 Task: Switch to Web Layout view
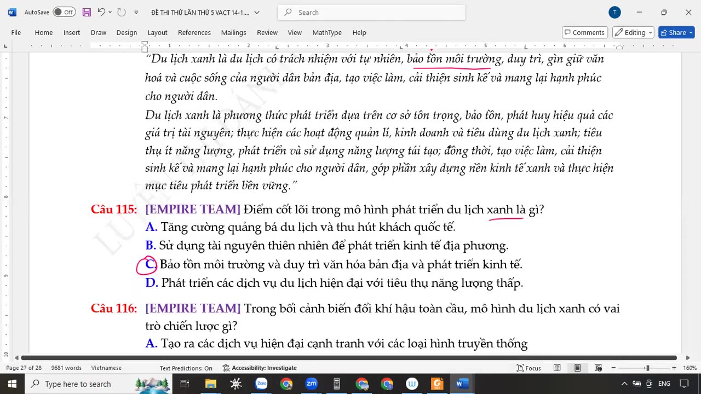(x=598, y=368)
